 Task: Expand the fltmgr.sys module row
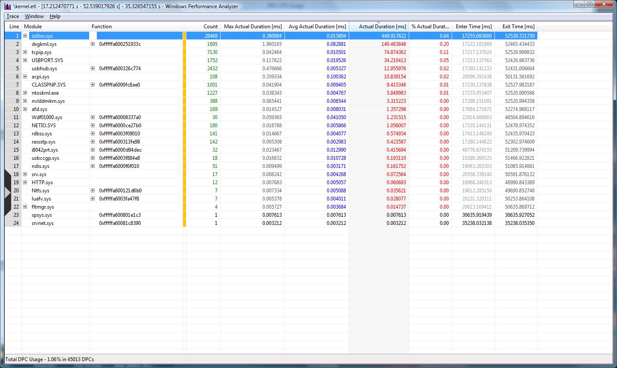(x=25, y=207)
